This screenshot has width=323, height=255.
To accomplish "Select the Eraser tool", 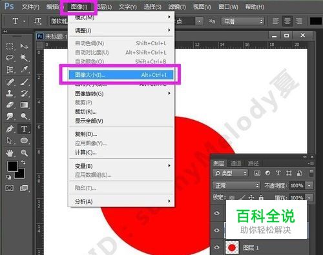I will coord(10,105).
